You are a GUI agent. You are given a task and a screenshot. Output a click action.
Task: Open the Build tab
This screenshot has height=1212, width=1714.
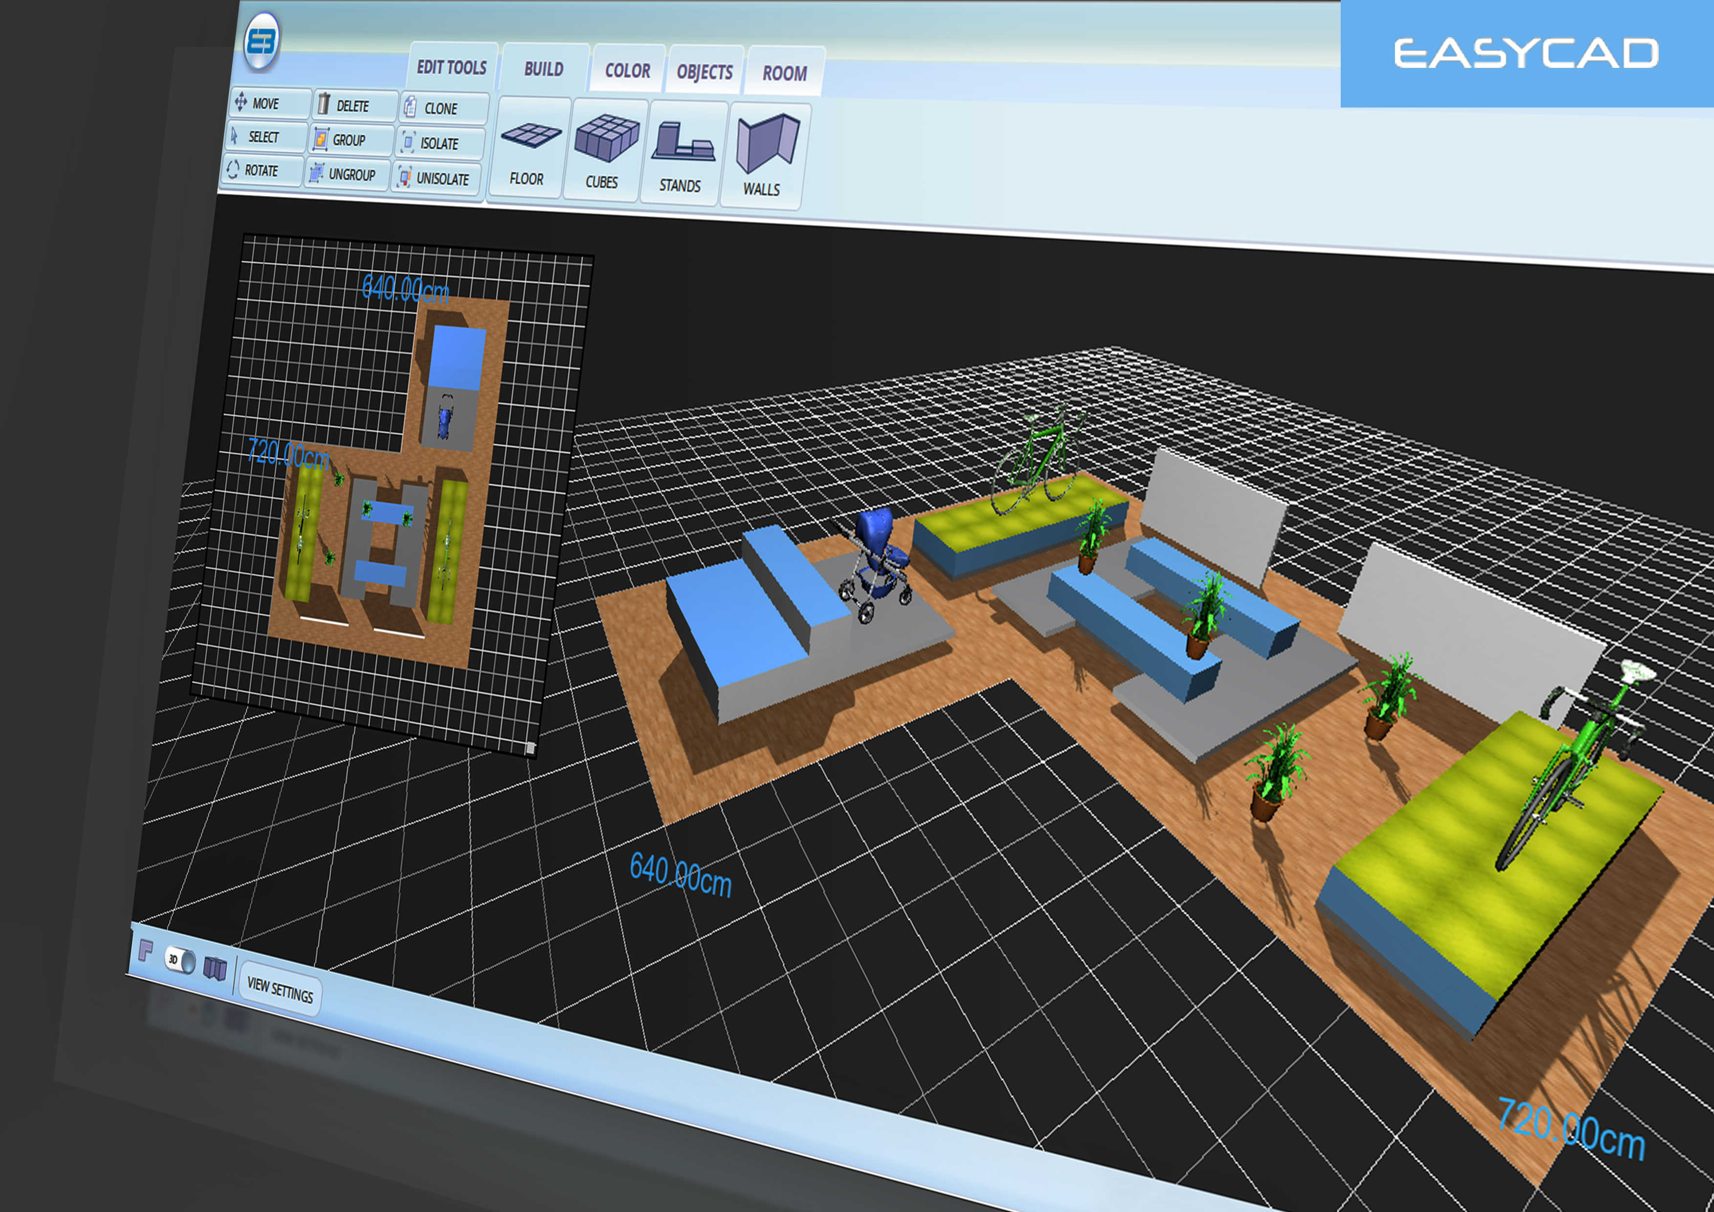(544, 69)
